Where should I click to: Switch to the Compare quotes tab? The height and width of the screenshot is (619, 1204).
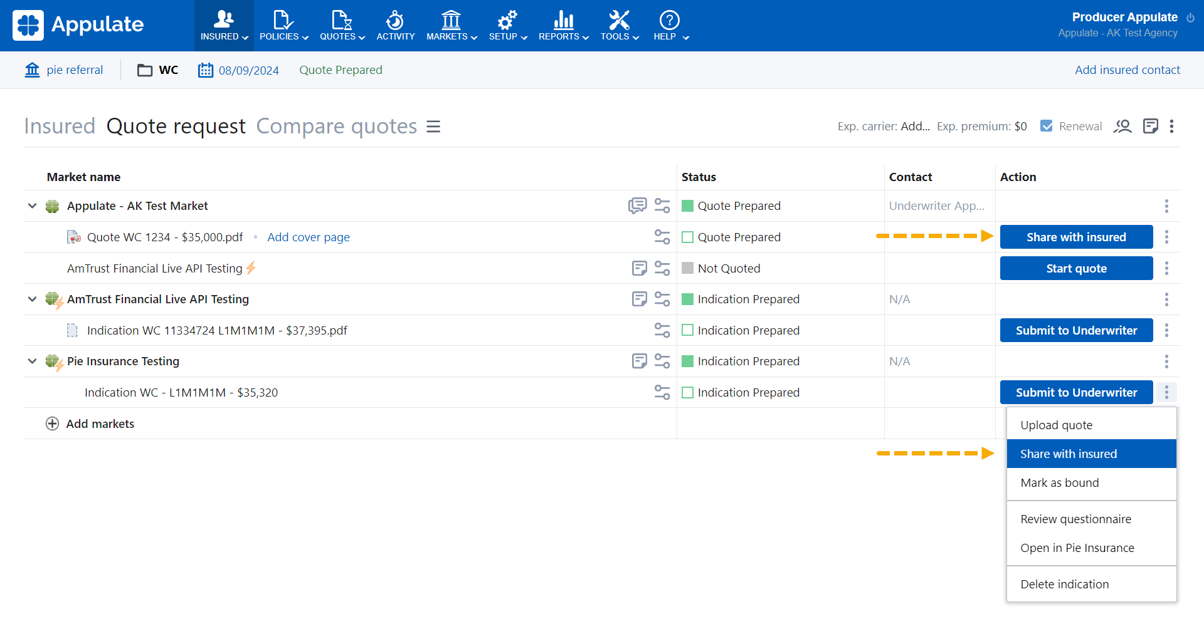(x=336, y=127)
